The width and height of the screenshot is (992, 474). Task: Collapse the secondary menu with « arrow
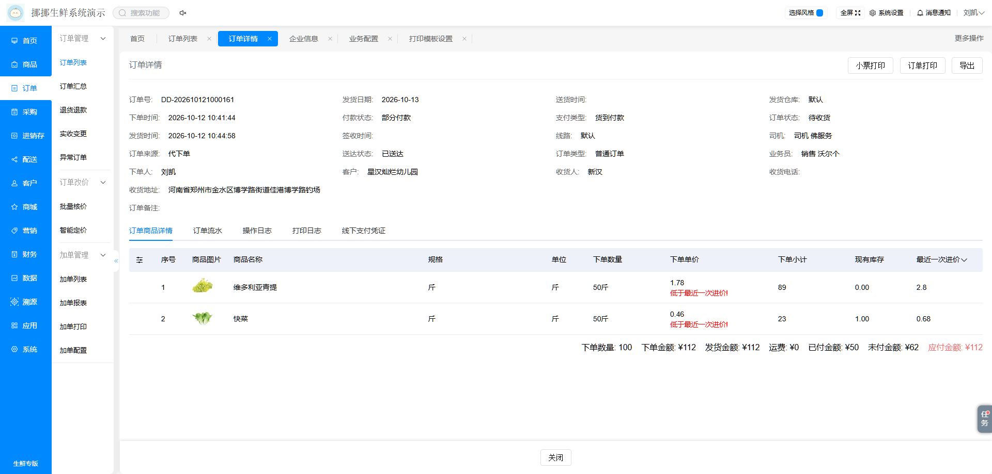coord(116,261)
